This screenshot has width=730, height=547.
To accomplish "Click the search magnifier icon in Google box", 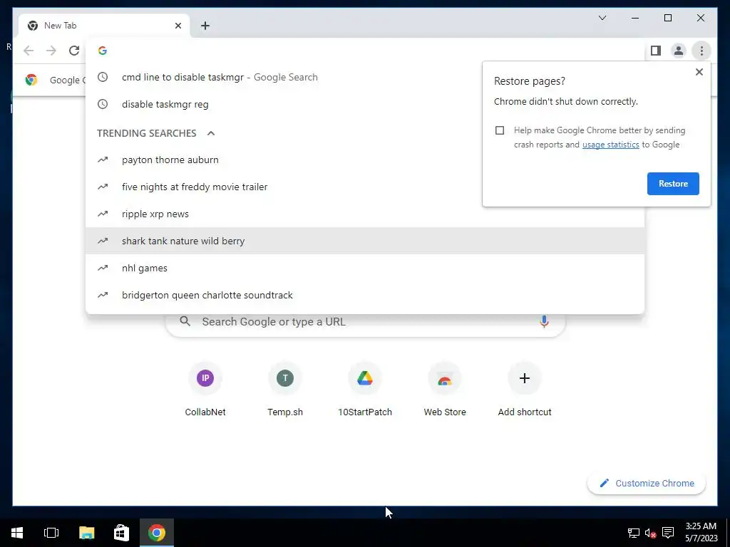I will coord(185,321).
